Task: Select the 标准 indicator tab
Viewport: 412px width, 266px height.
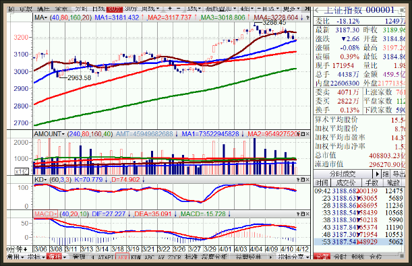Action: pyautogui.click(x=191, y=257)
